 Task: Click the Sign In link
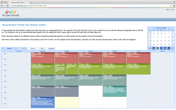[x=168, y=10]
